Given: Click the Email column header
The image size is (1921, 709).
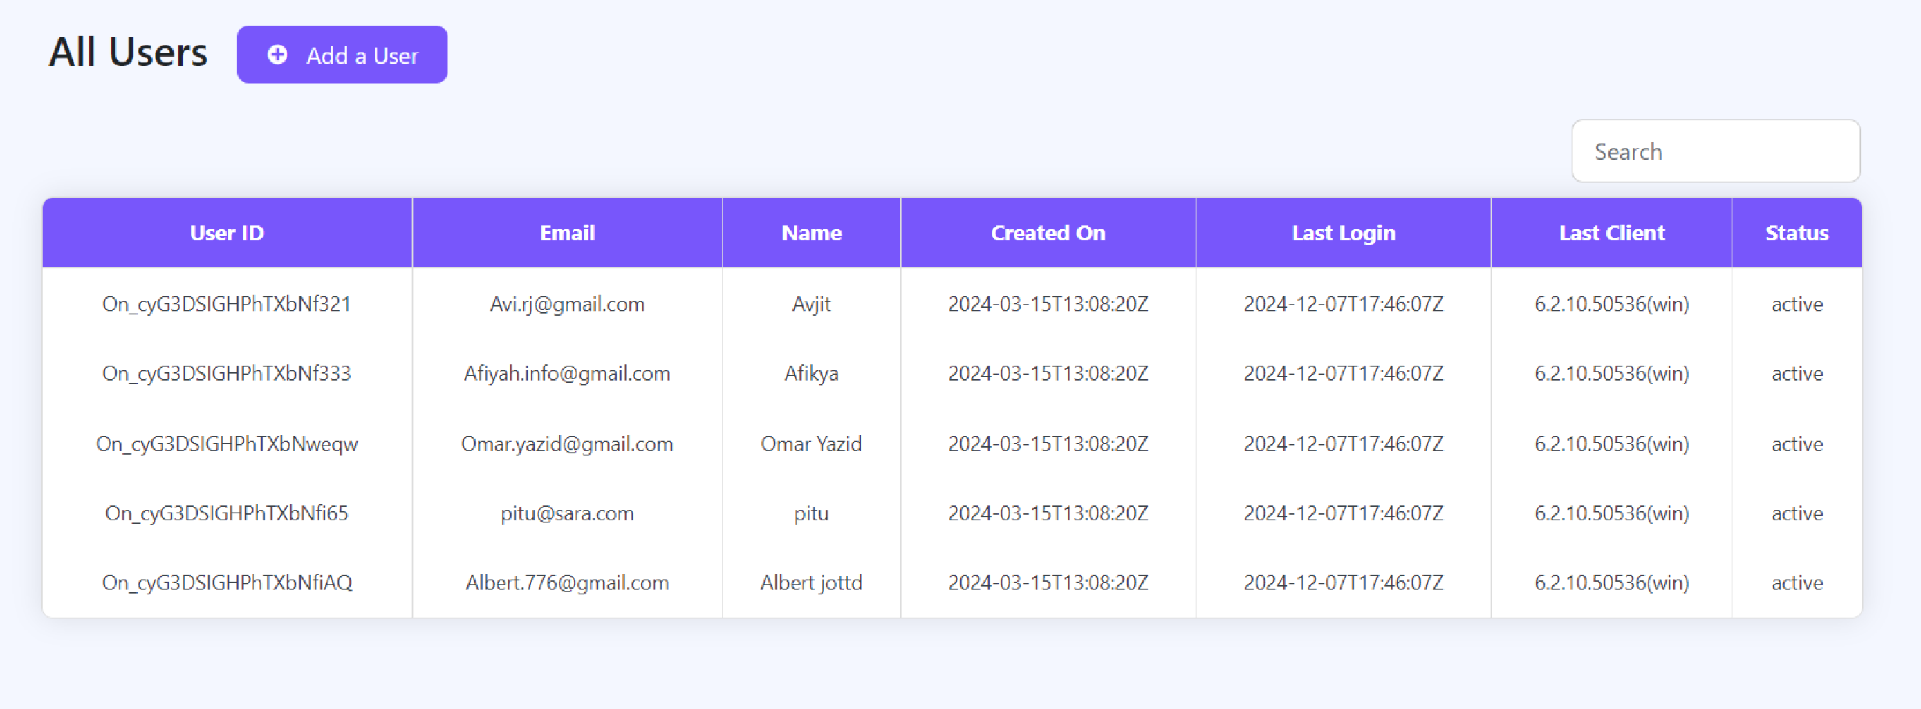Looking at the screenshot, I should pyautogui.click(x=567, y=233).
